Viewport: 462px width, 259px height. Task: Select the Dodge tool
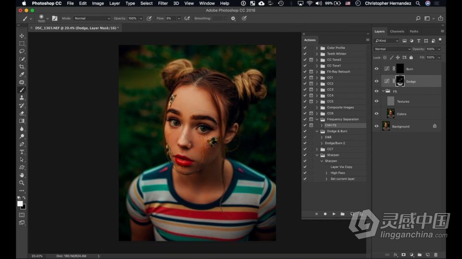click(22, 137)
